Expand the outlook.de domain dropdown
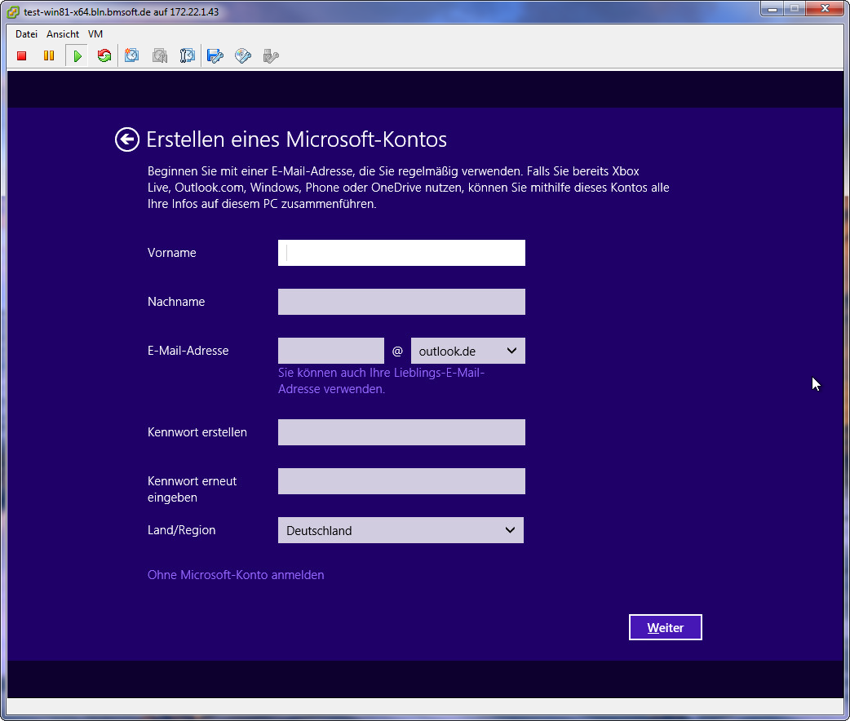The height and width of the screenshot is (721, 850). pos(467,351)
